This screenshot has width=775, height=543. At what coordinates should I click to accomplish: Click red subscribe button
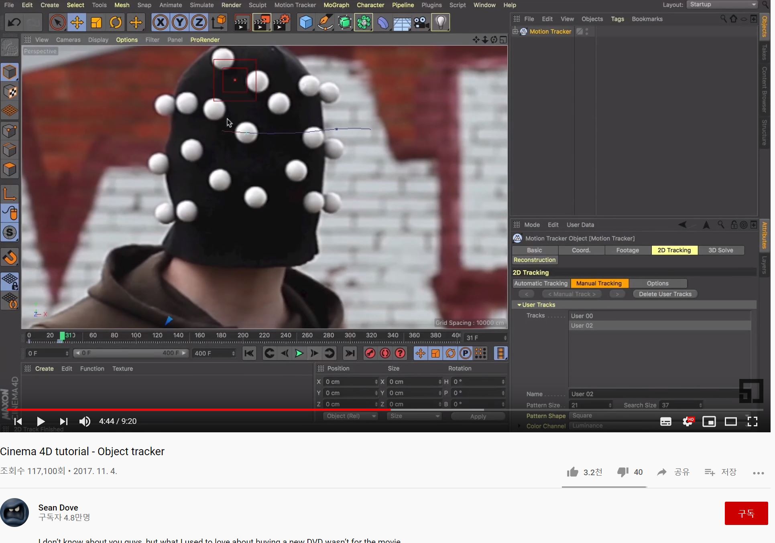click(x=746, y=513)
